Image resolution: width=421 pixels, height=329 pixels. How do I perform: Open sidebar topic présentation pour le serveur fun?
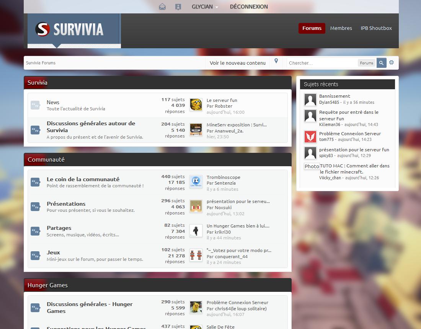click(354, 150)
